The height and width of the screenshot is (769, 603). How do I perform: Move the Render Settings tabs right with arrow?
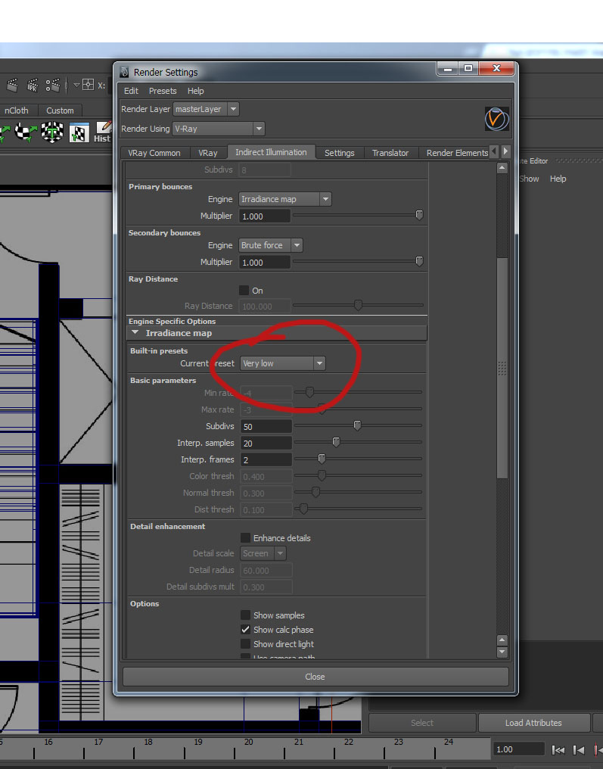(x=506, y=151)
